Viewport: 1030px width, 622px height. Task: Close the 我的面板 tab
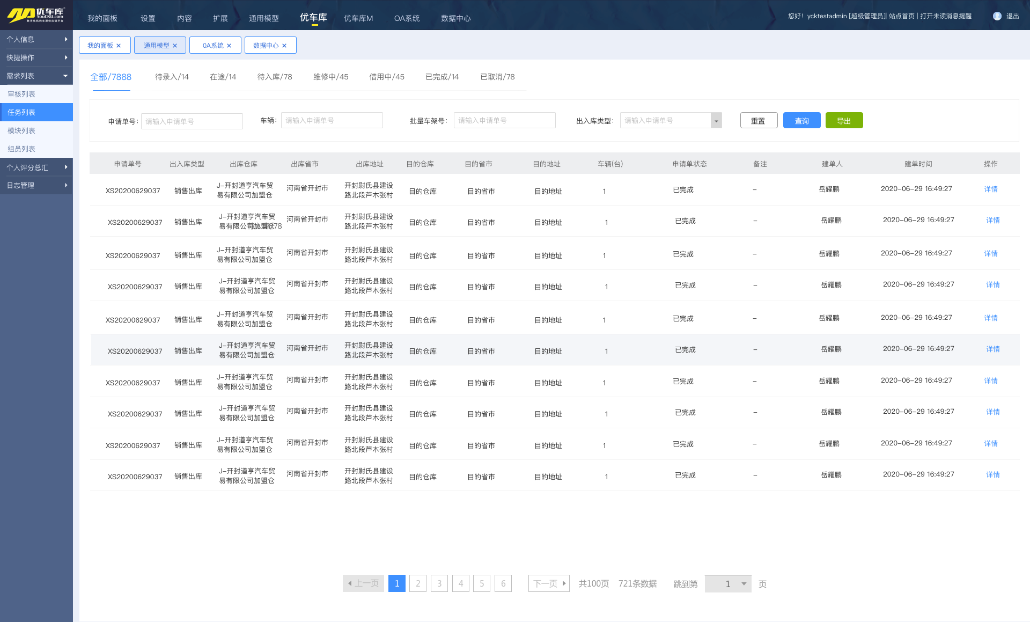119,46
